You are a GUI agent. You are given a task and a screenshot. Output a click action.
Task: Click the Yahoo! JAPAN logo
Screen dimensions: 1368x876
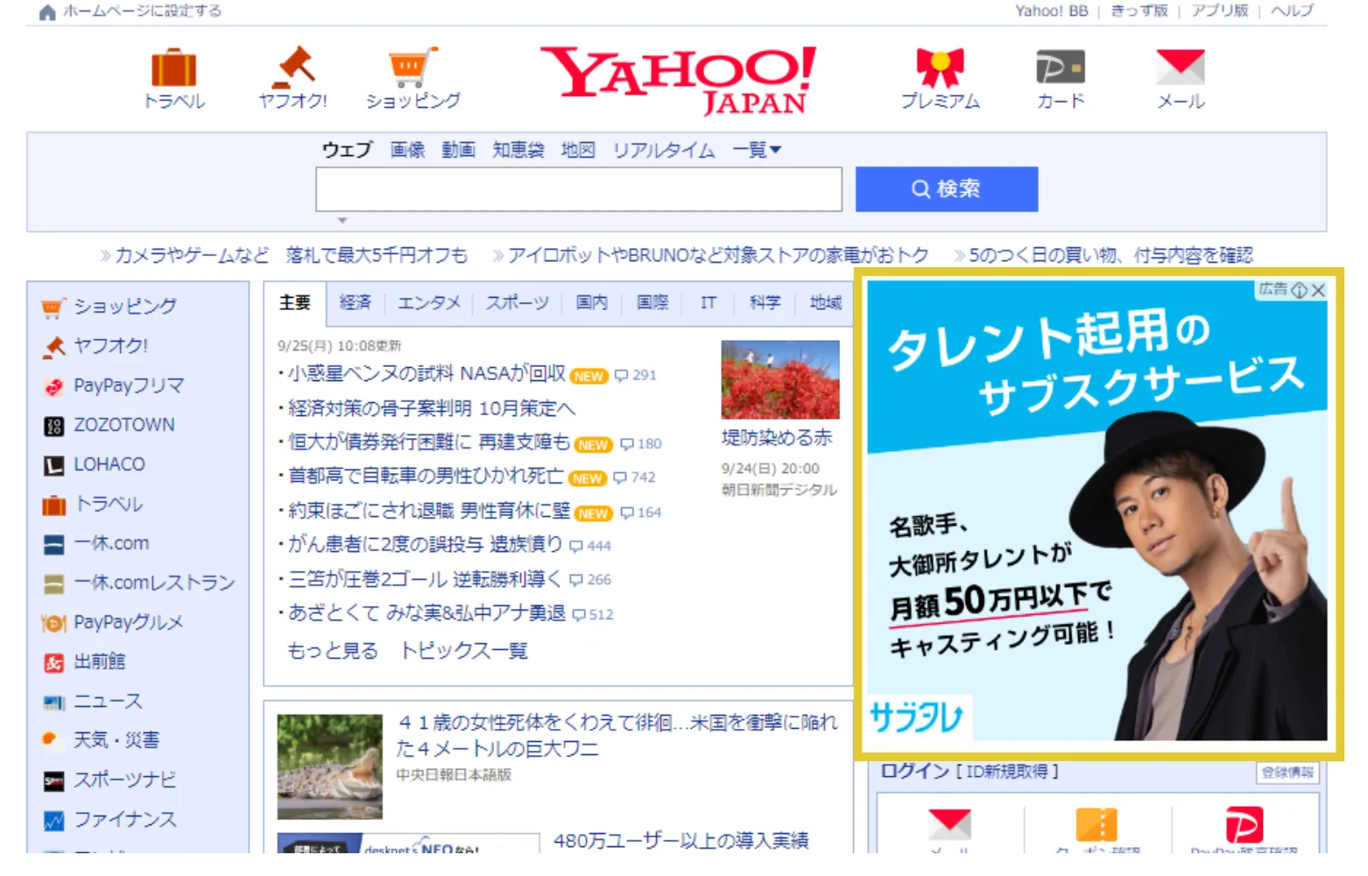(x=679, y=80)
